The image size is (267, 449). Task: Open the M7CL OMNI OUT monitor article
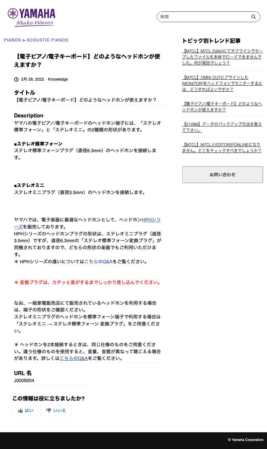pos(222,83)
